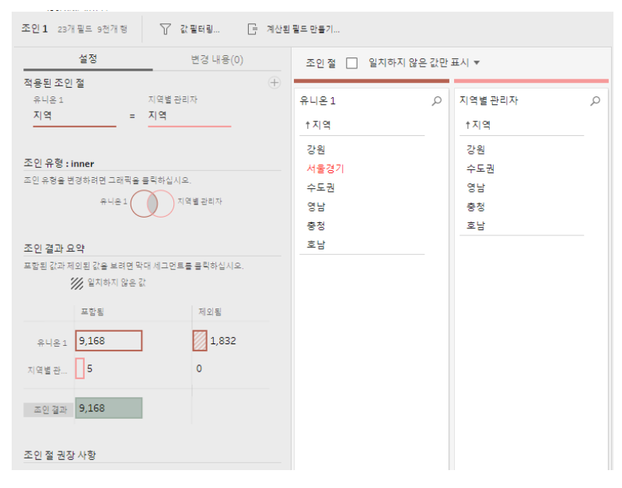The height and width of the screenshot is (488, 622).
Task: Search values in 지역별 관리자 panel
Action: click(596, 101)
